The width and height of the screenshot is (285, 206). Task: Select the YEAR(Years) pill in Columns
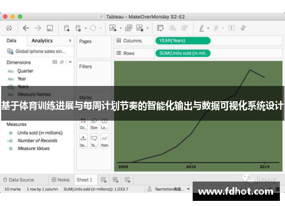pos(183,40)
